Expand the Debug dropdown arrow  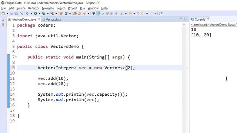coord(31,14)
